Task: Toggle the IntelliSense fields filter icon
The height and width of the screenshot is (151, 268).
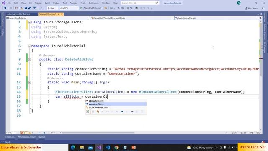Action: [x=122, y=112]
